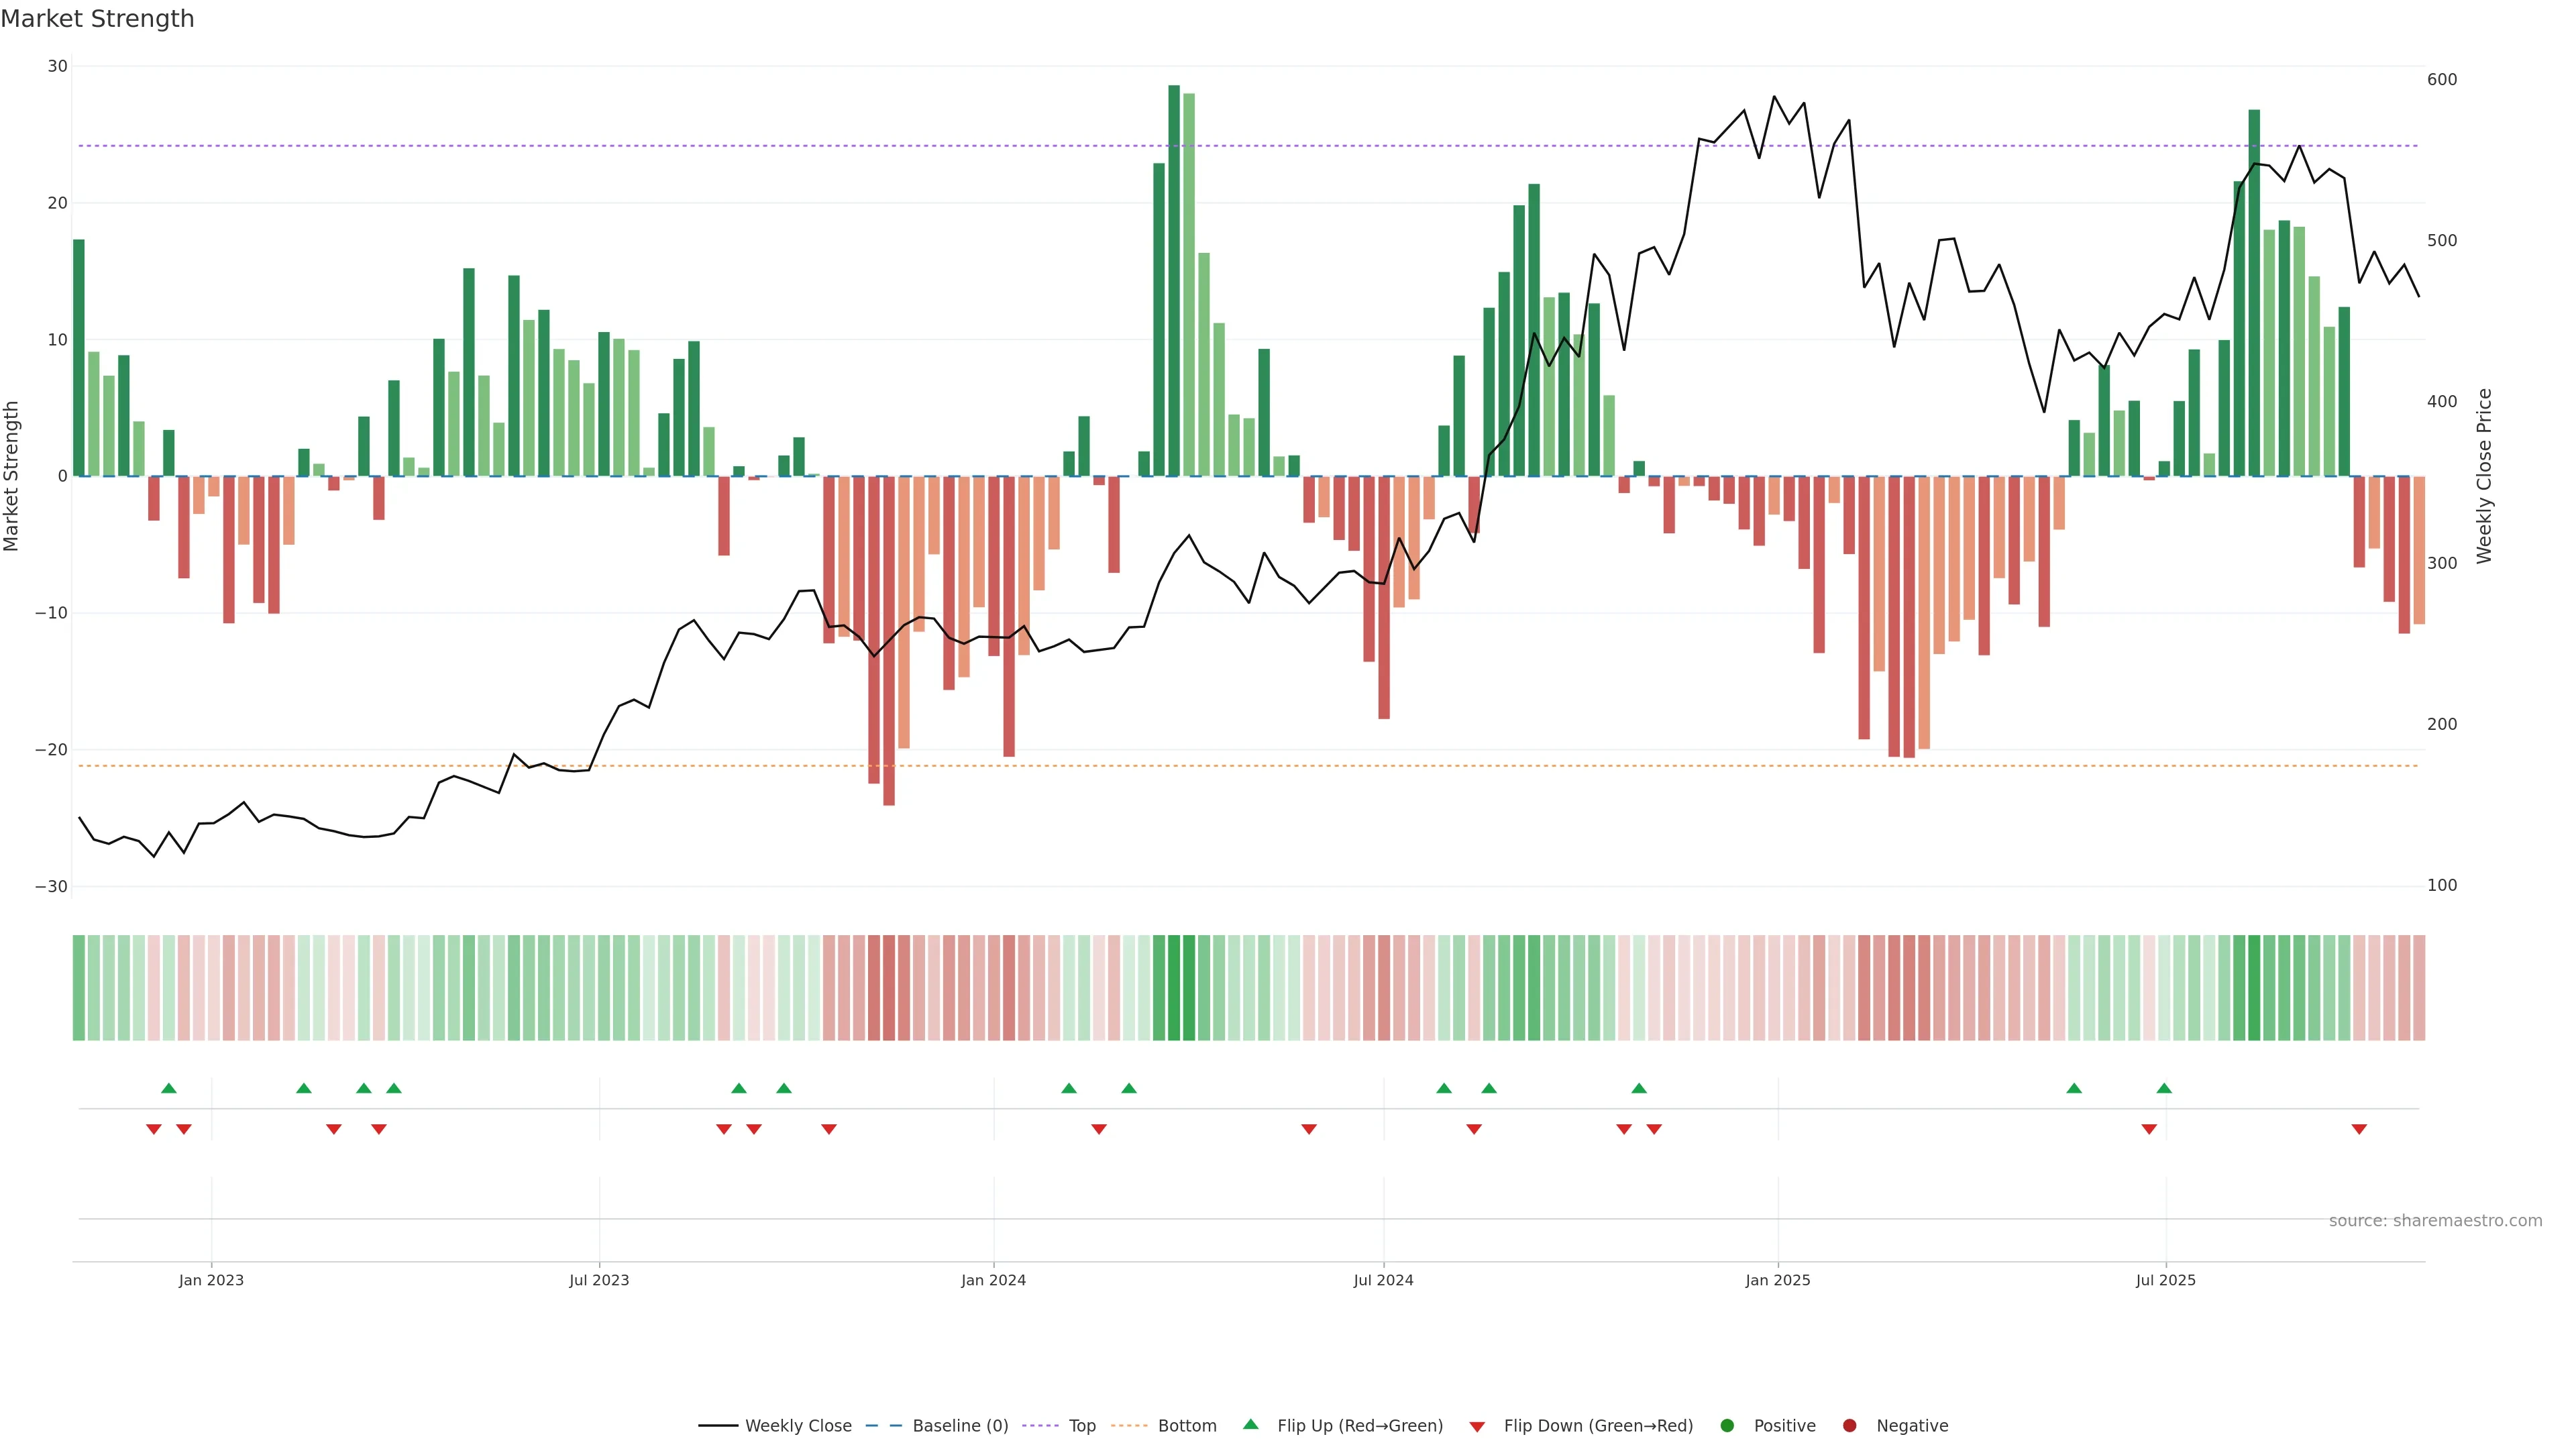Click the last green flip-up triangle marker
The height and width of the screenshot is (1449, 2576).
(x=2164, y=1088)
